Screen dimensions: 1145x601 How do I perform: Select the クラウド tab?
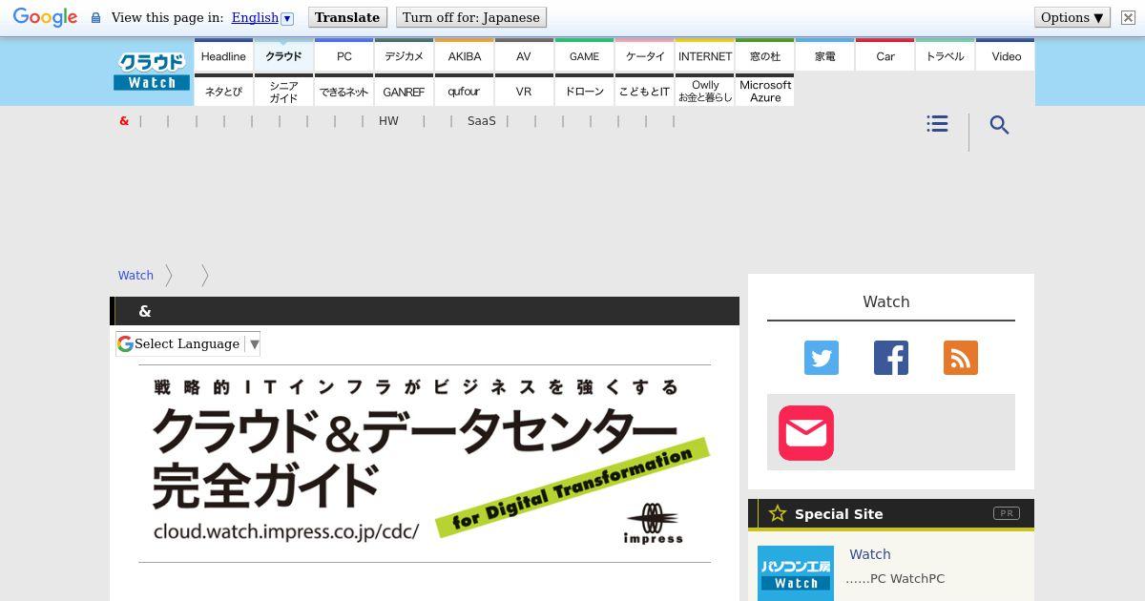[283, 55]
